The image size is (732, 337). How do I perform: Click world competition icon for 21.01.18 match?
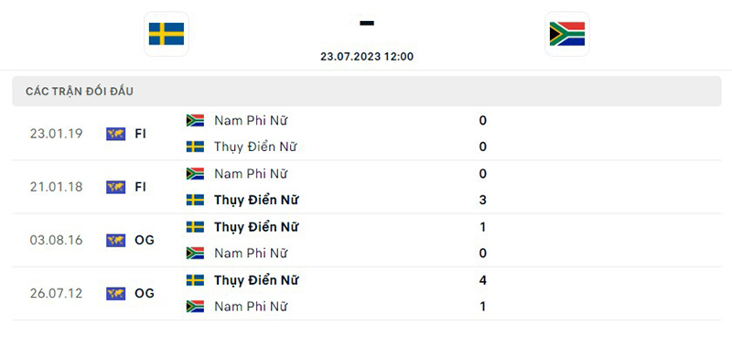[116, 187]
